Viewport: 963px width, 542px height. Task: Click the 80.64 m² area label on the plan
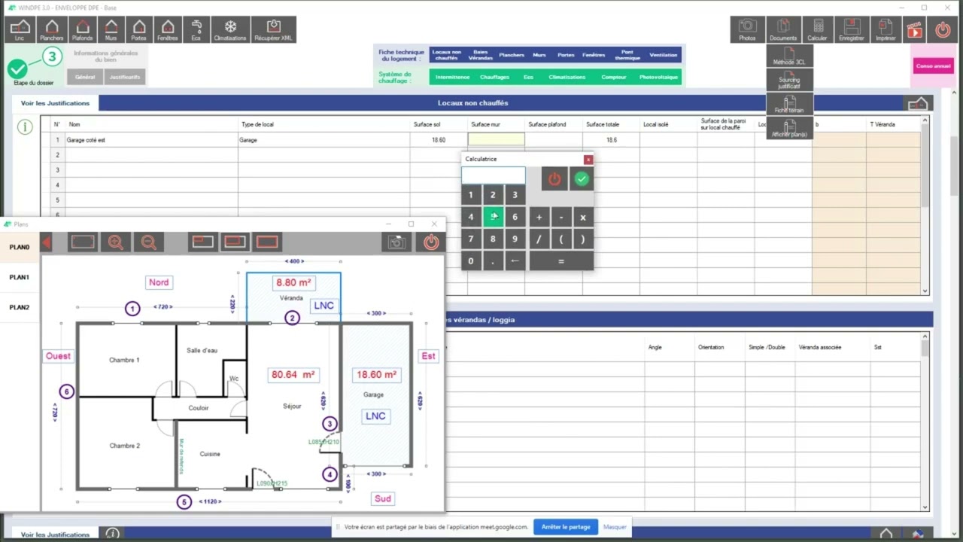(x=293, y=374)
